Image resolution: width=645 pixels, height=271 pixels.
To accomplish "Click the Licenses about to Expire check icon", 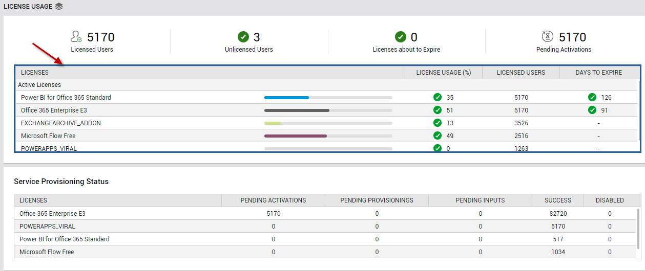I will (x=401, y=37).
